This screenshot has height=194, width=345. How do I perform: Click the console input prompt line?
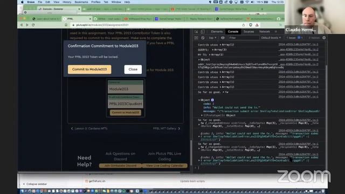point(260,168)
